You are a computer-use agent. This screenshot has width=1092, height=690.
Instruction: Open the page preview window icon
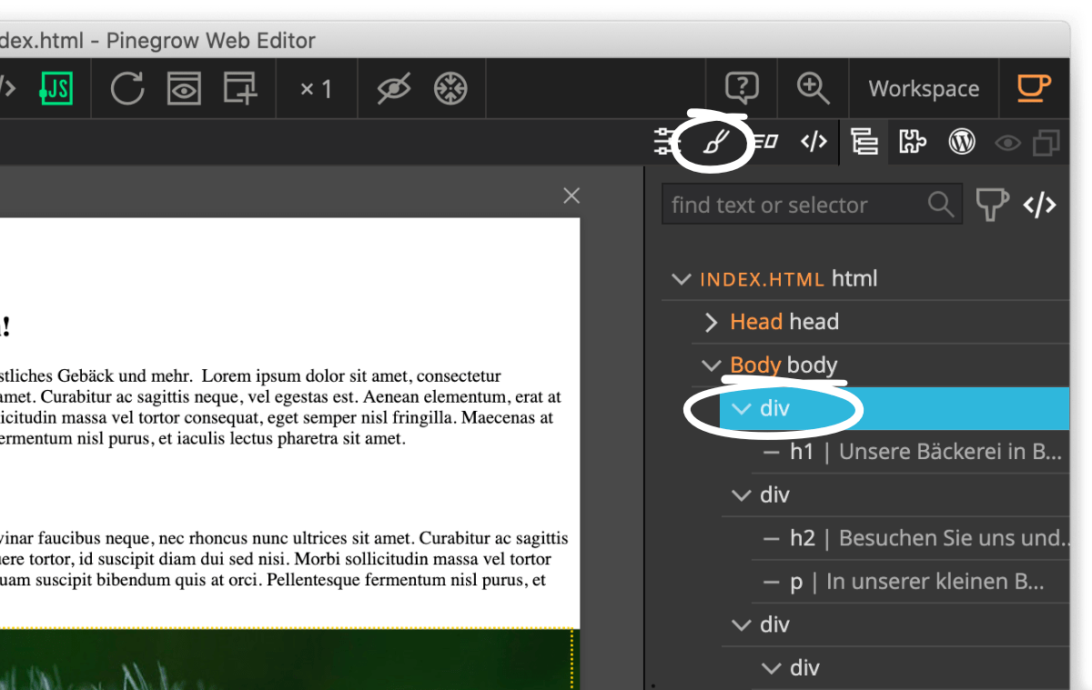point(183,88)
